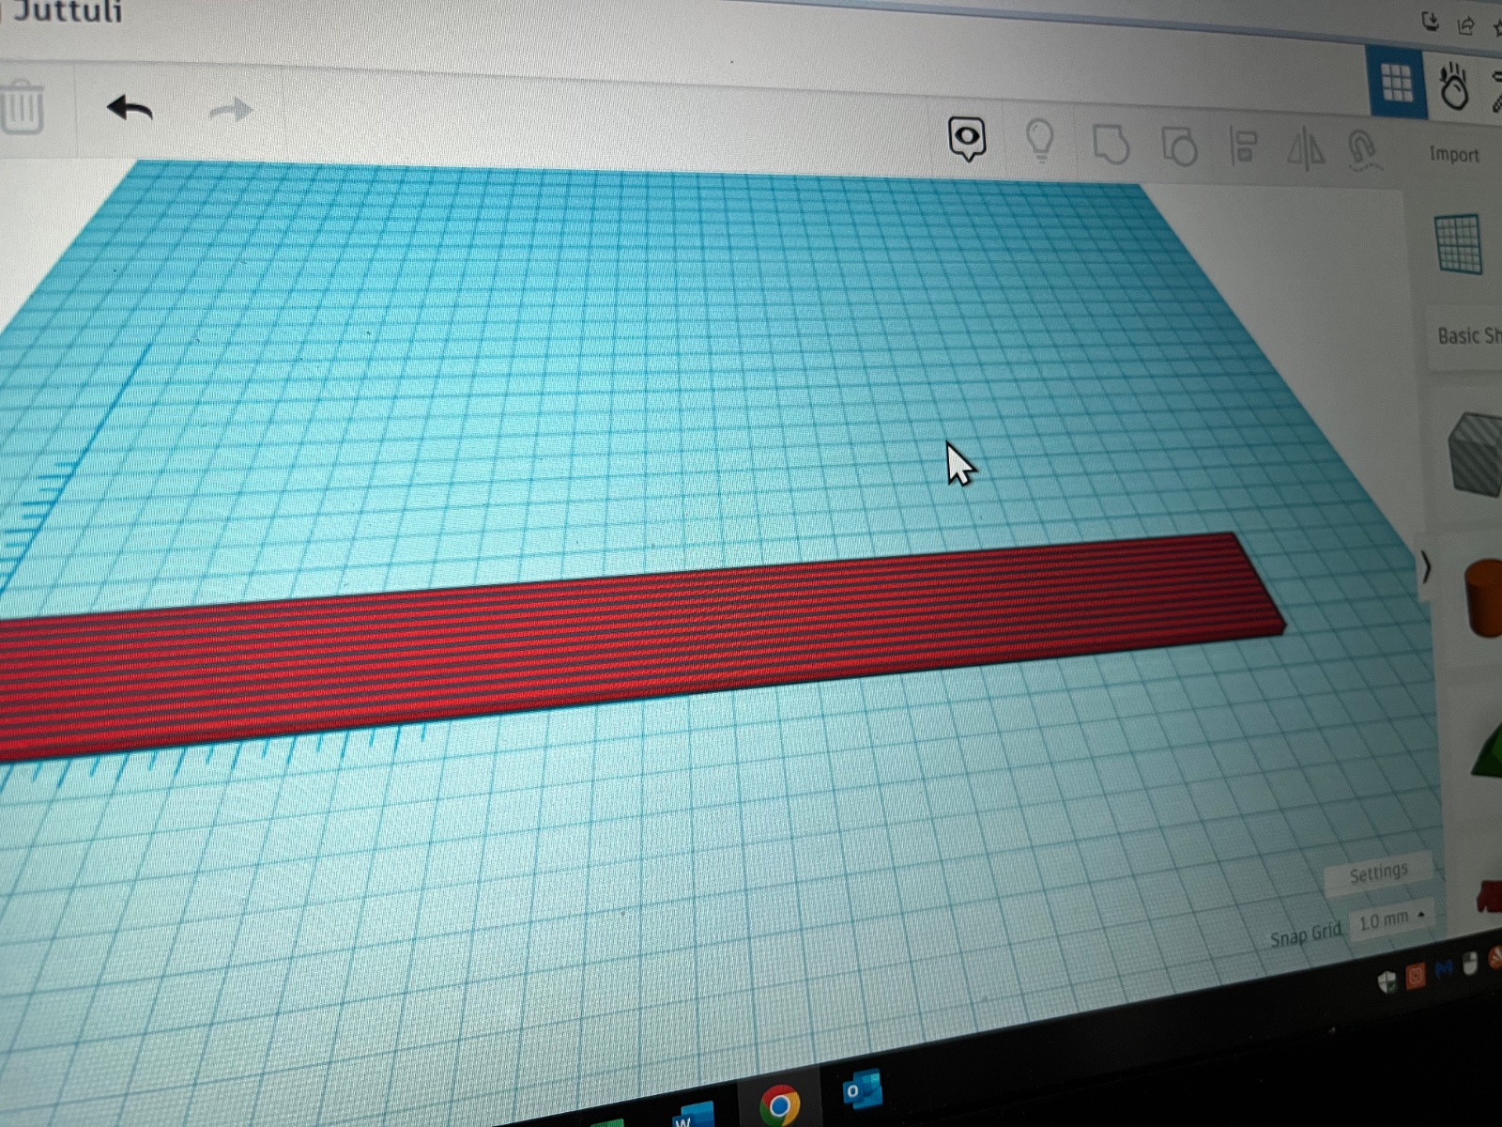Undo the last action
Viewport: 1502px width, 1127px height.
(x=130, y=109)
